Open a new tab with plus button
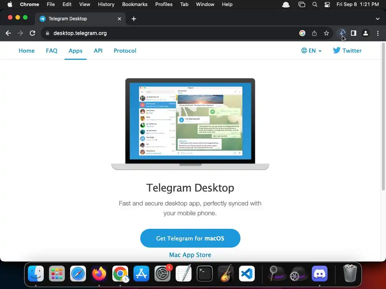 [134, 19]
